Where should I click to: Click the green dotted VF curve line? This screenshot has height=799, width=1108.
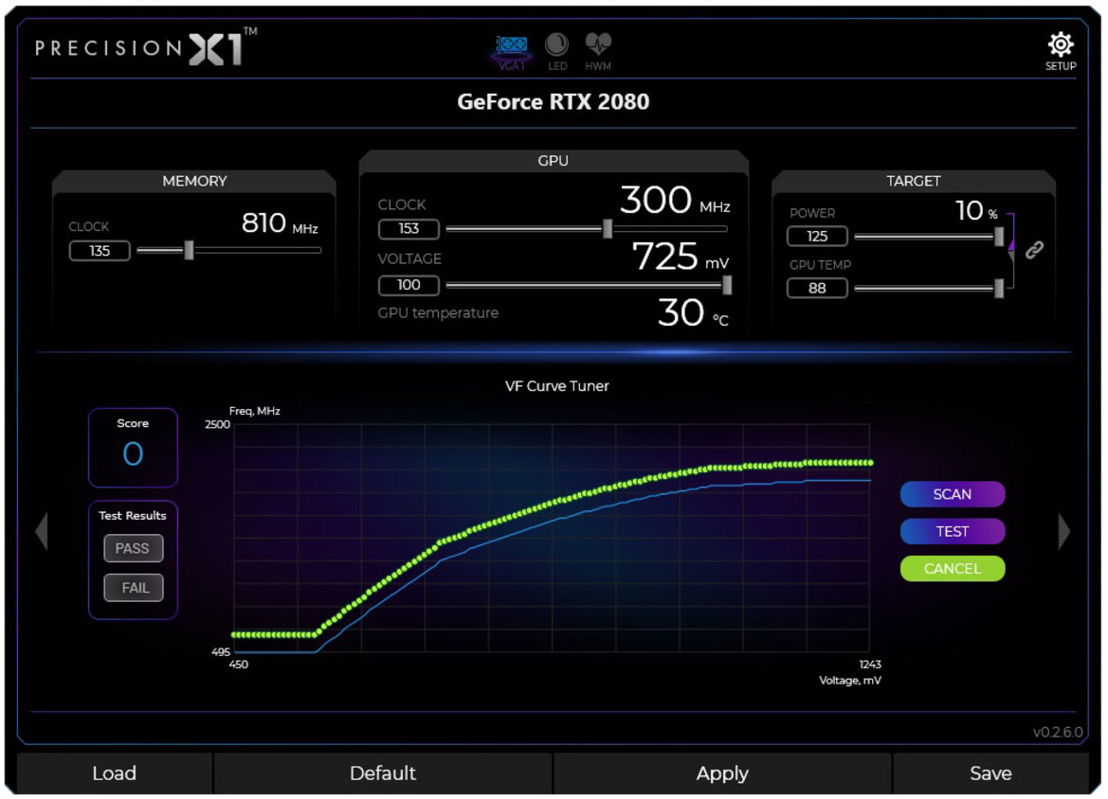click(552, 505)
